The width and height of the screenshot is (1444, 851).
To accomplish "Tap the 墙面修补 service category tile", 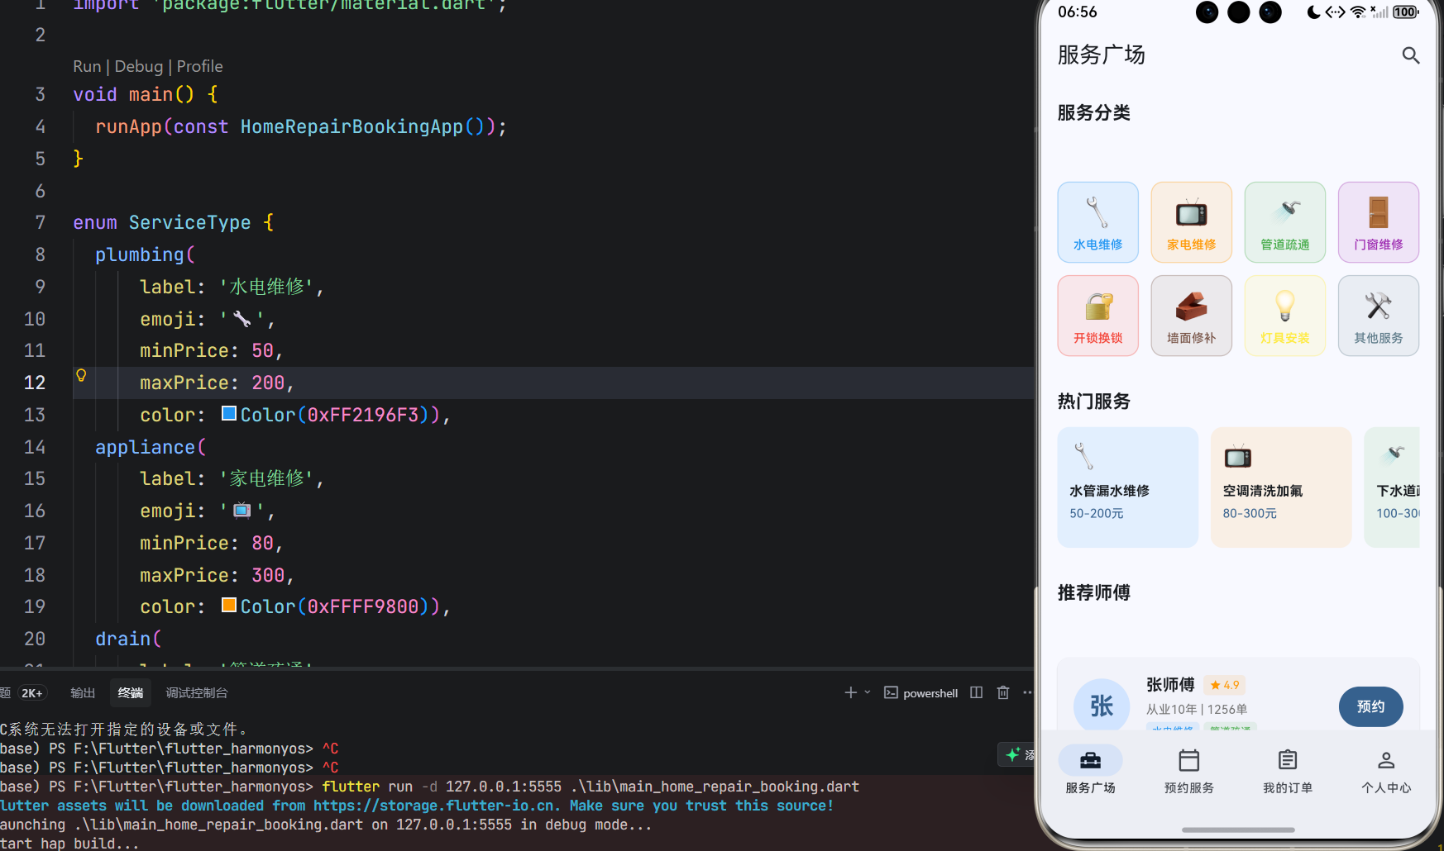I will (x=1191, y=315).
